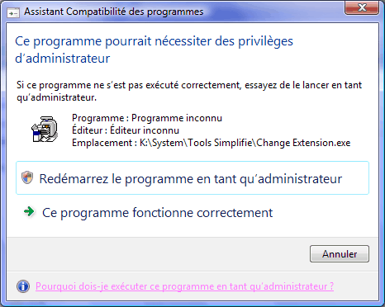Click blank space right of the help link
This screenshot has height=307, width=385.
pyautogui.click(x=355, y=286)
